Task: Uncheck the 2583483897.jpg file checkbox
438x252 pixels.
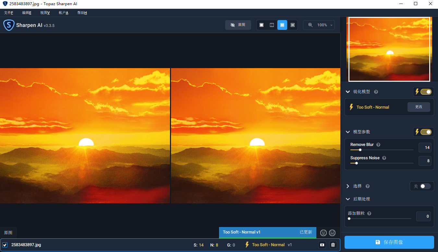Action: click(5, 245)
